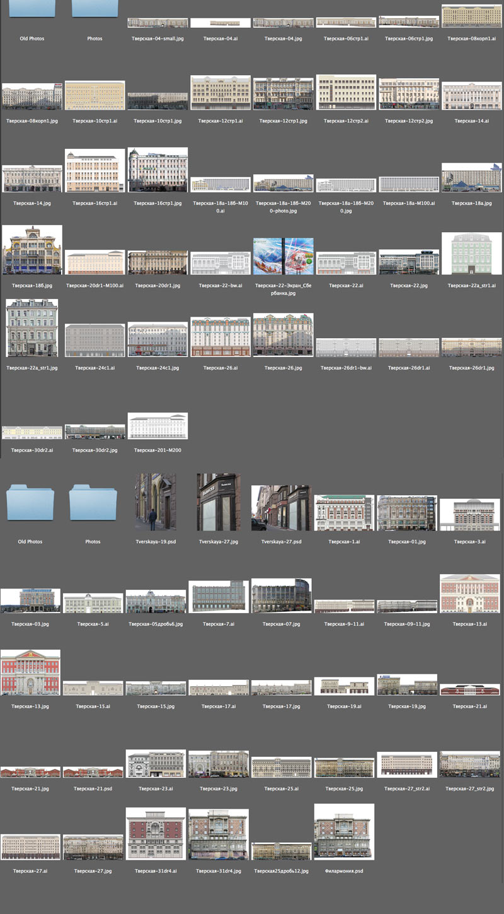Select the Тверская-31dr4.ai thumbnail

click(156, 834)
